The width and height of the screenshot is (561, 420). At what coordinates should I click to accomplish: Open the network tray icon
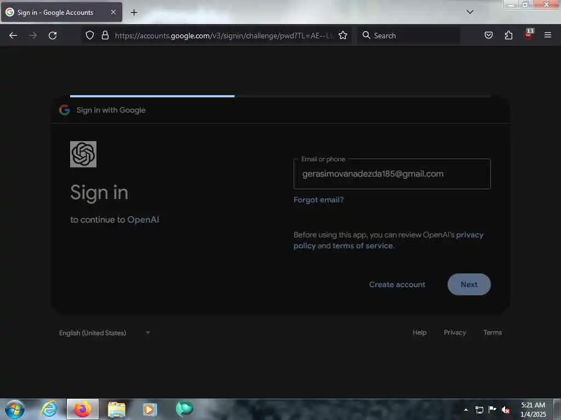[479, 410]
